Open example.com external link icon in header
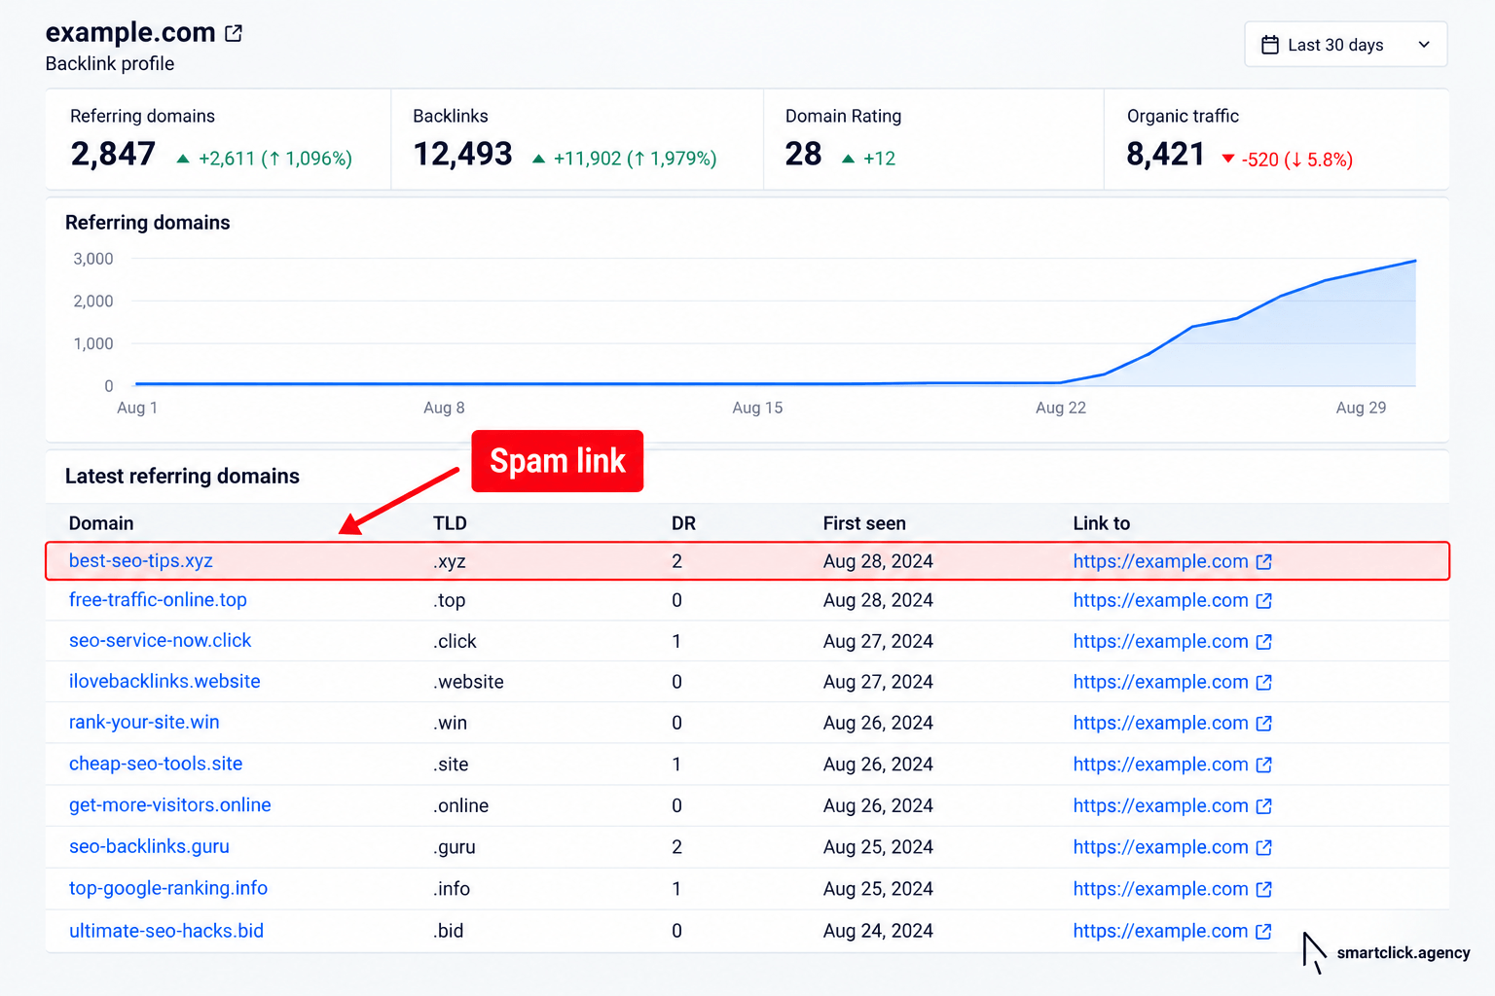1495x996 pixels. 234,33
